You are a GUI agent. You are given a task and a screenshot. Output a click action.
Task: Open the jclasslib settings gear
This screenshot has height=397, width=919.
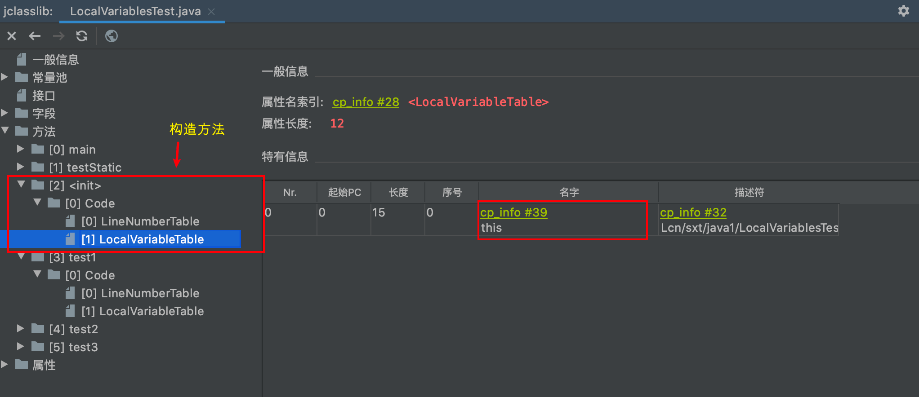click(903, 11)
